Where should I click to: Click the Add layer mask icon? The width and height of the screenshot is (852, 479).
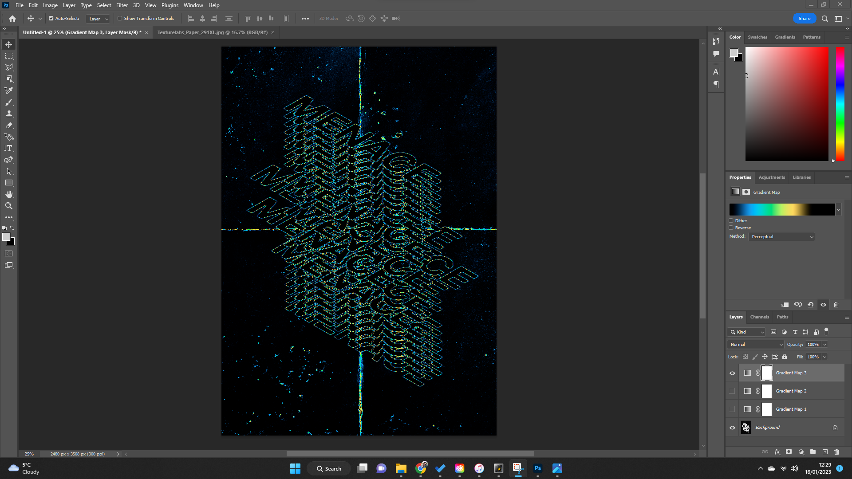tap(789, 452)
